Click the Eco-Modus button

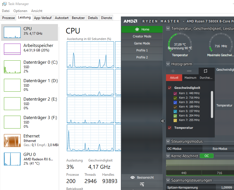pyautogui.click(x=218, y=149)
